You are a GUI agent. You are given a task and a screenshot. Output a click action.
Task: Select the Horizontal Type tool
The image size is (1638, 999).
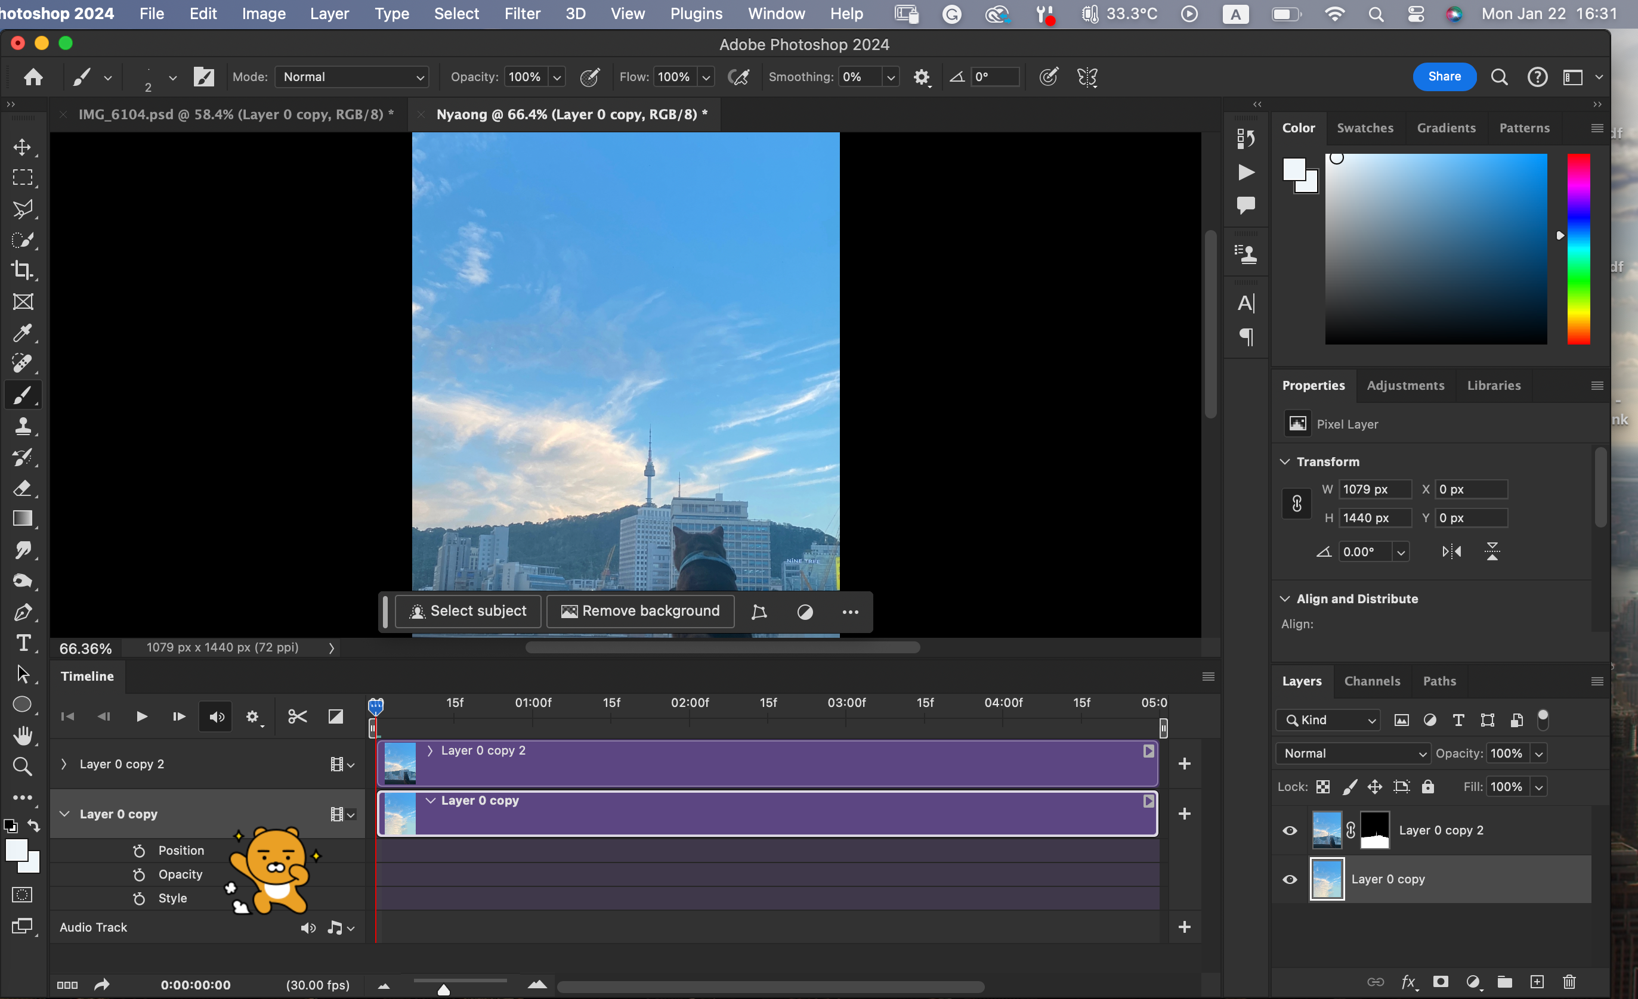(23, 643)
